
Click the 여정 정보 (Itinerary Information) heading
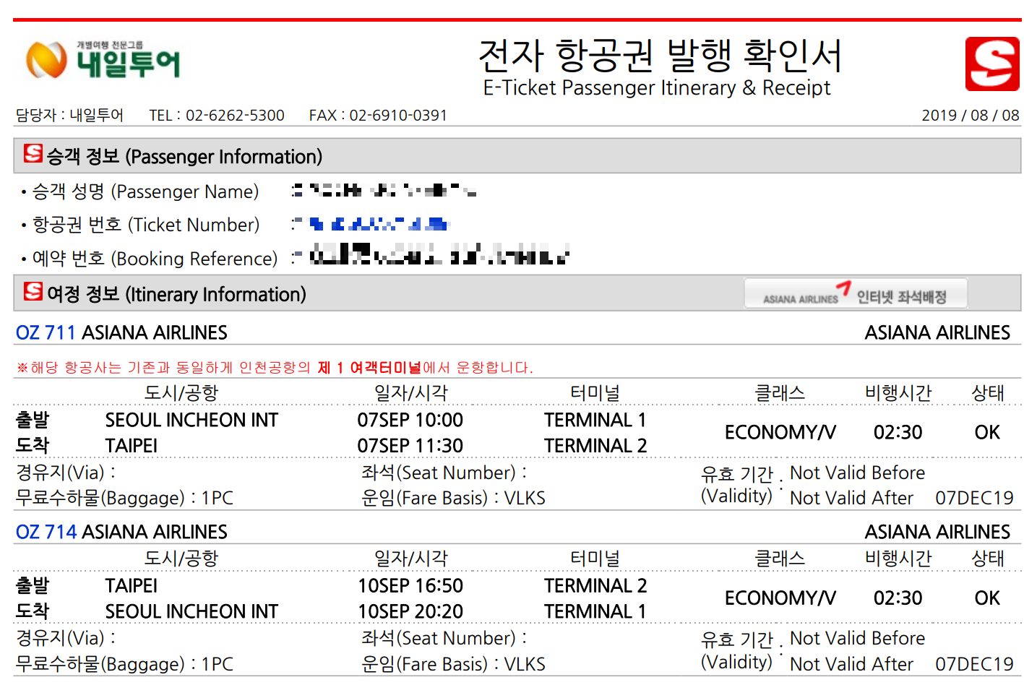pos(176,294)
